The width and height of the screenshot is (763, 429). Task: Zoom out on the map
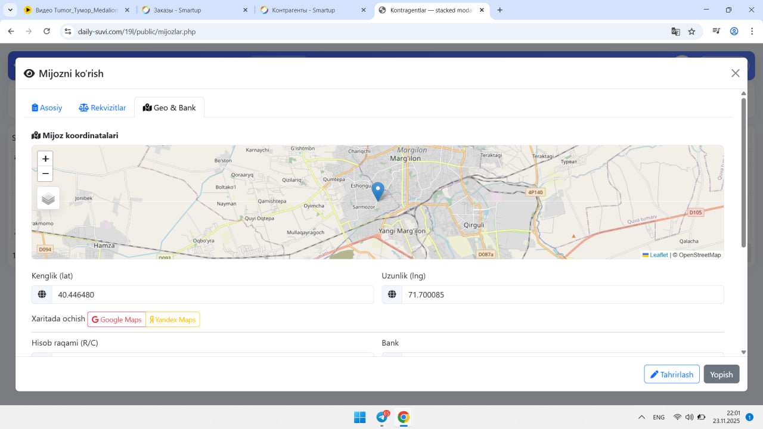coord(45,174)
